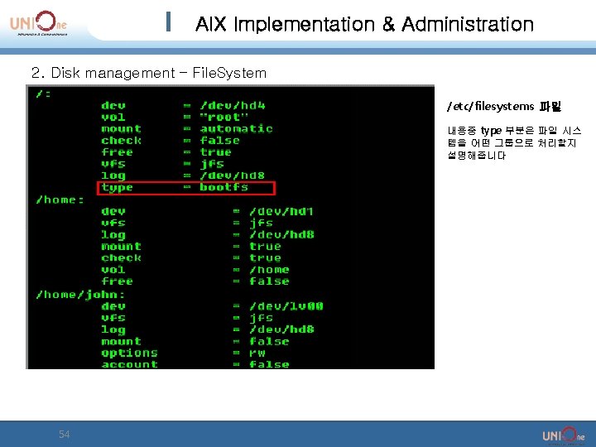Select the value 'rw'
This screenshot has width=596, height=447.
coord(257,353)
